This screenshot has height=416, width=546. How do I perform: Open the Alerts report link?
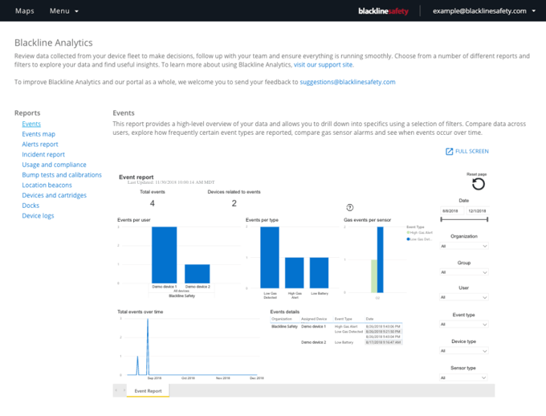tap(40, 145)
